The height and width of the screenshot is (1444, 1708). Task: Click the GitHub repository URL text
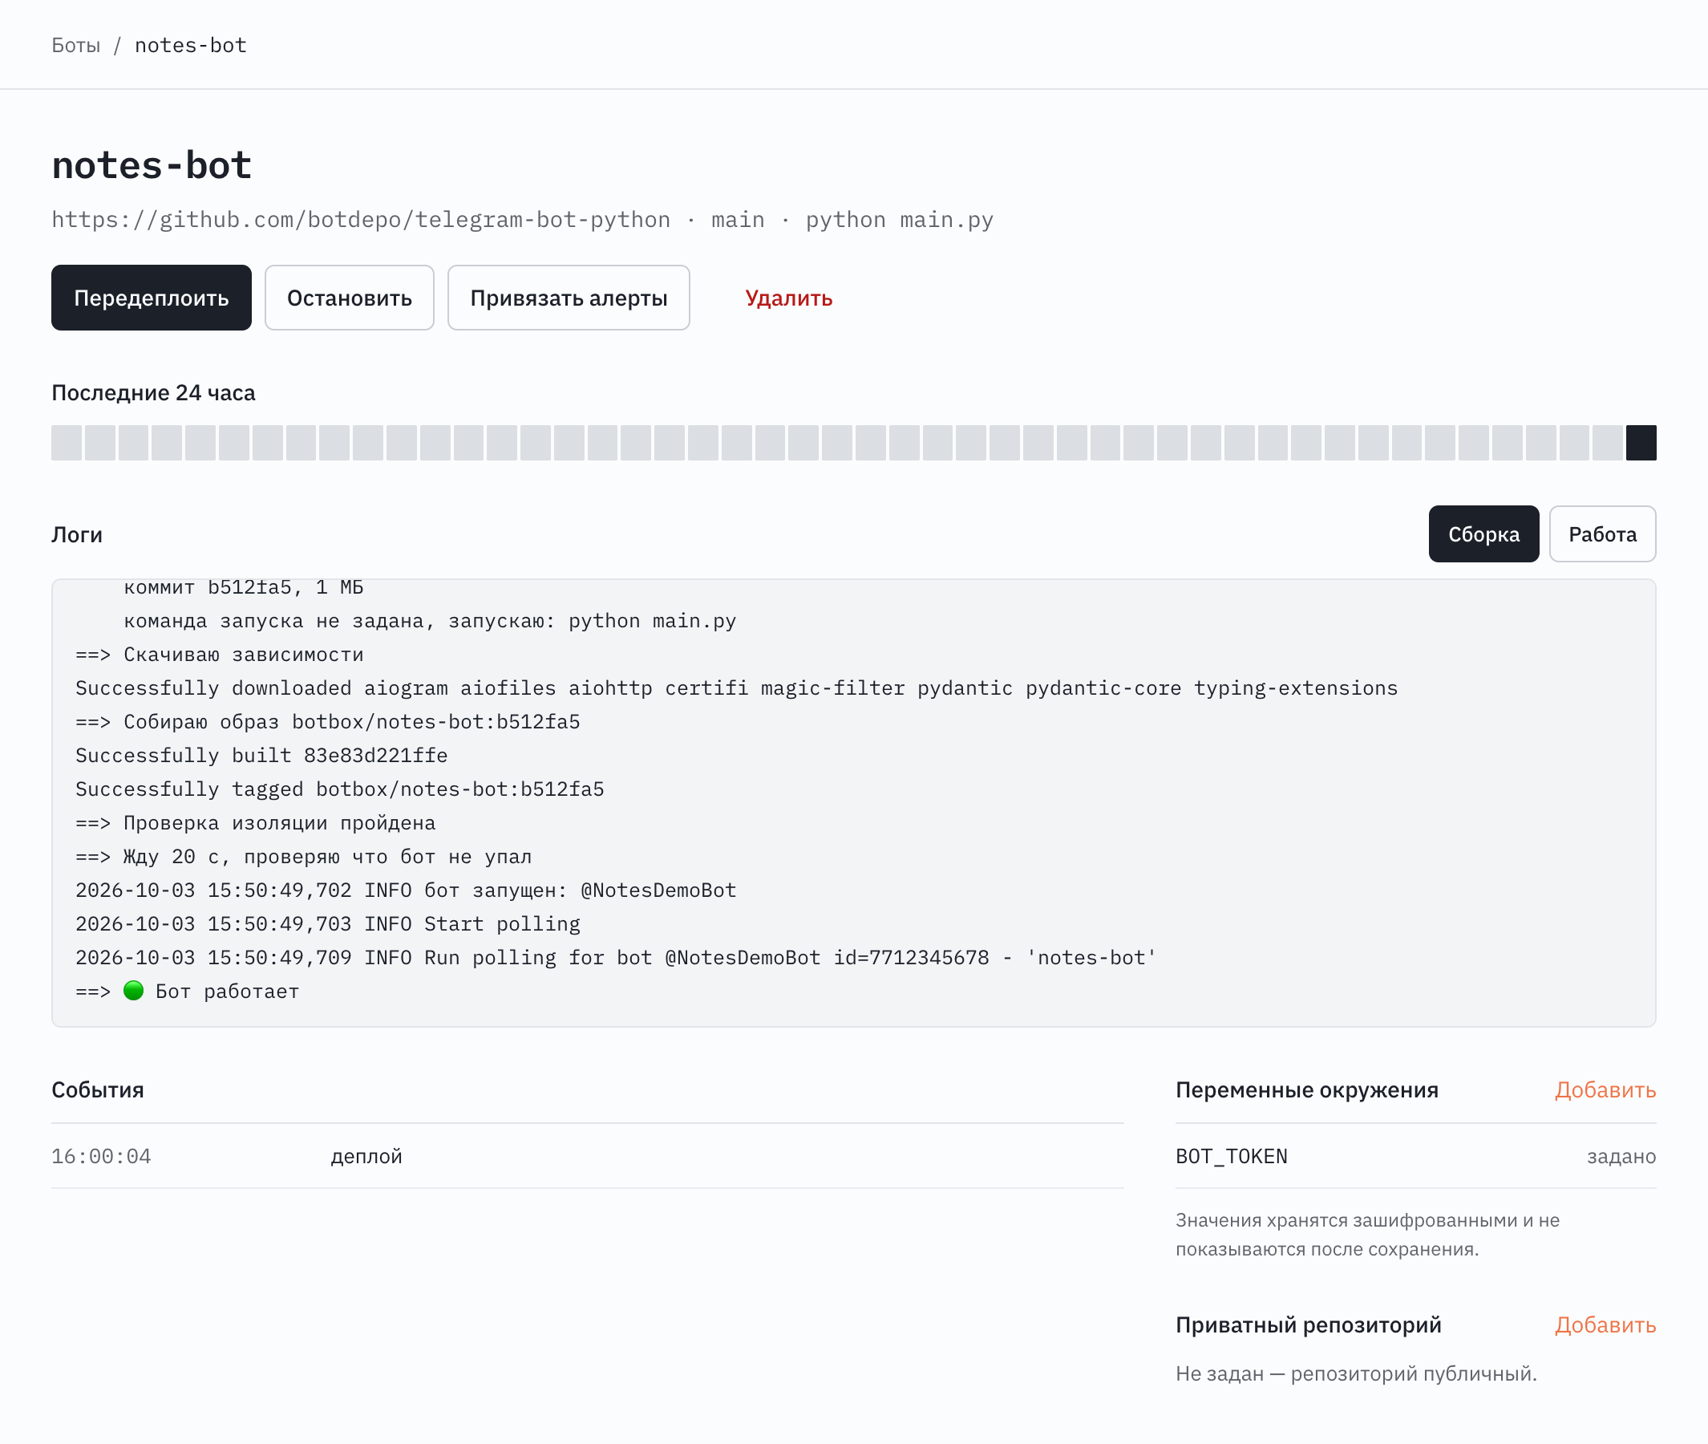pos(361,220)
